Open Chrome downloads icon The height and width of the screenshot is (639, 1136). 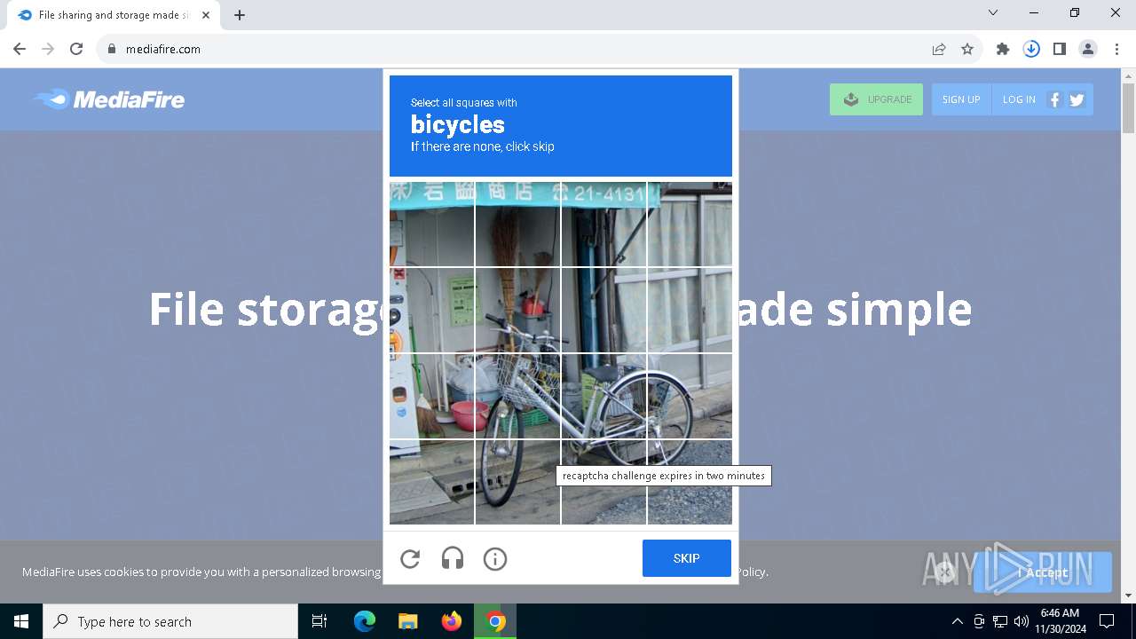click(x=1031, y=49)
